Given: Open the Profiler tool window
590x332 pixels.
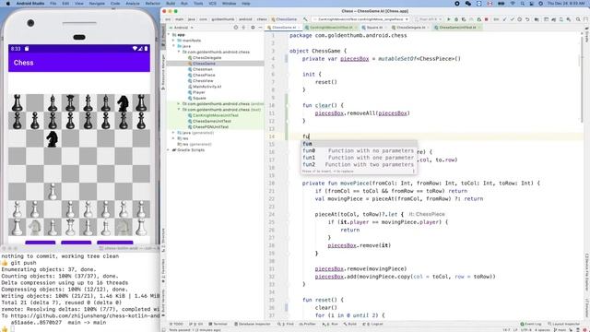Looking at the screenshot, I should coord(307,324).
